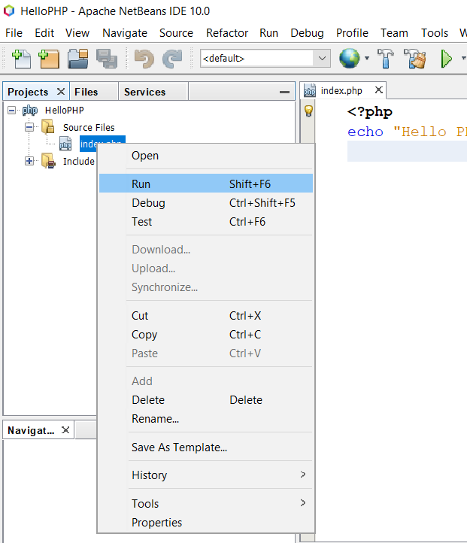Viewport: 467px width, 543px height.
Task: Click the New Project toolbar icon
Action: pos(49,59)
